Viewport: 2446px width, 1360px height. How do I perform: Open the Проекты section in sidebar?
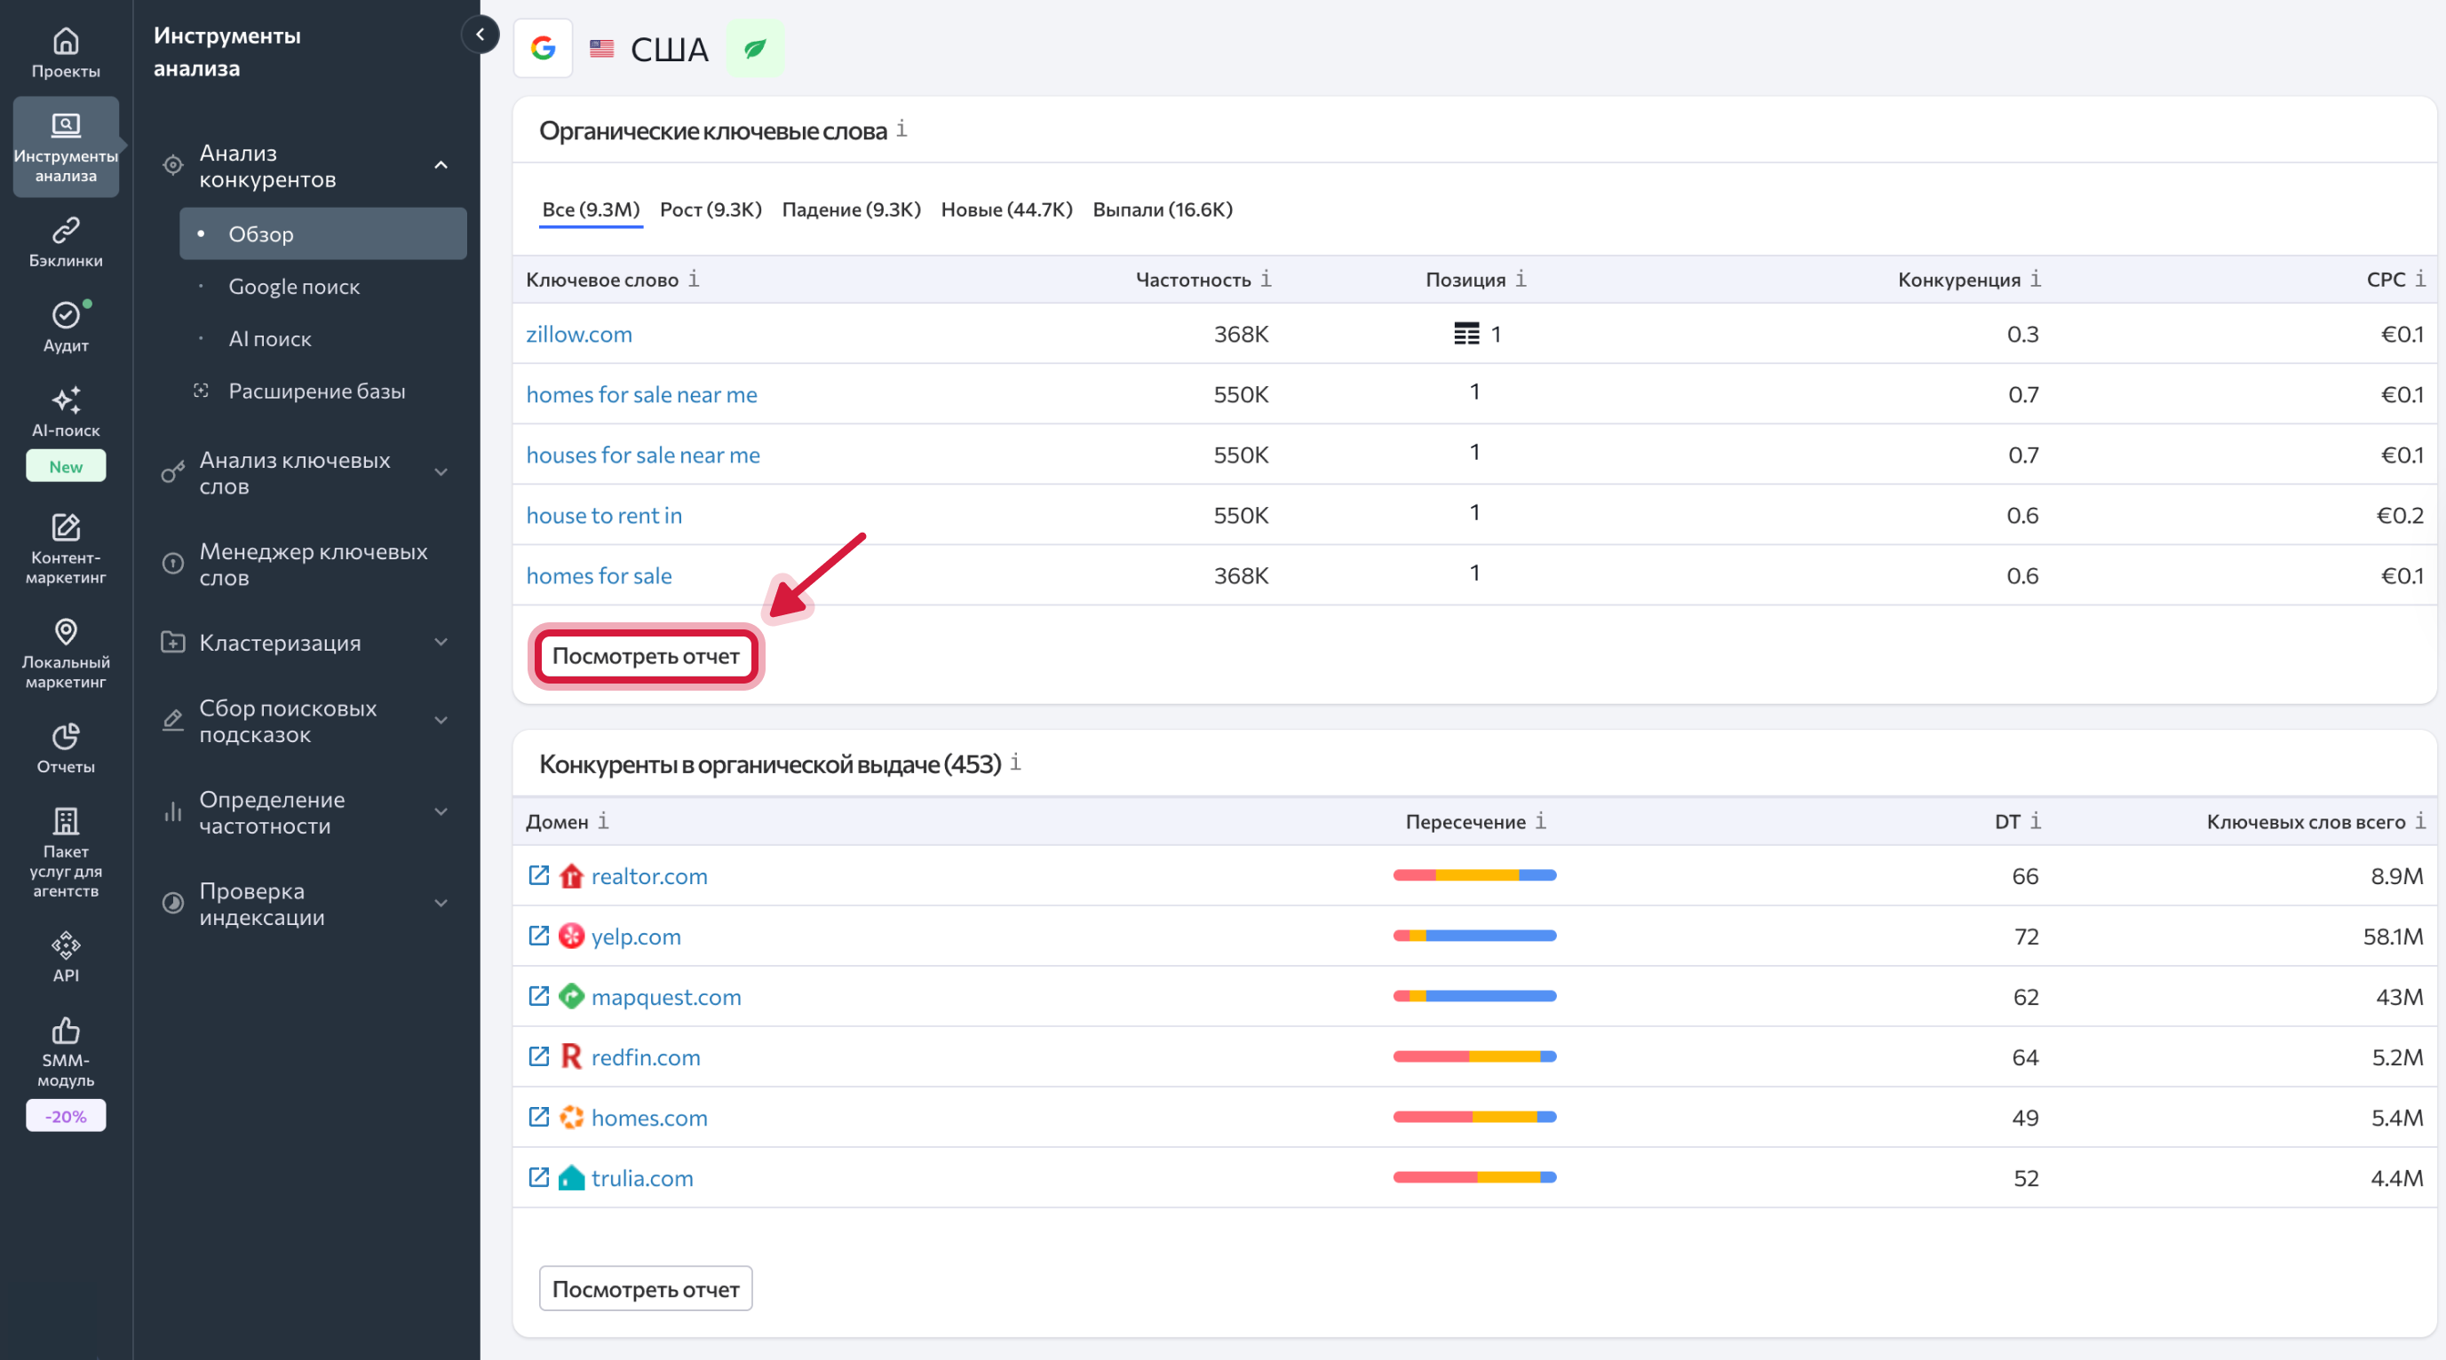click(x=65, y=53)
